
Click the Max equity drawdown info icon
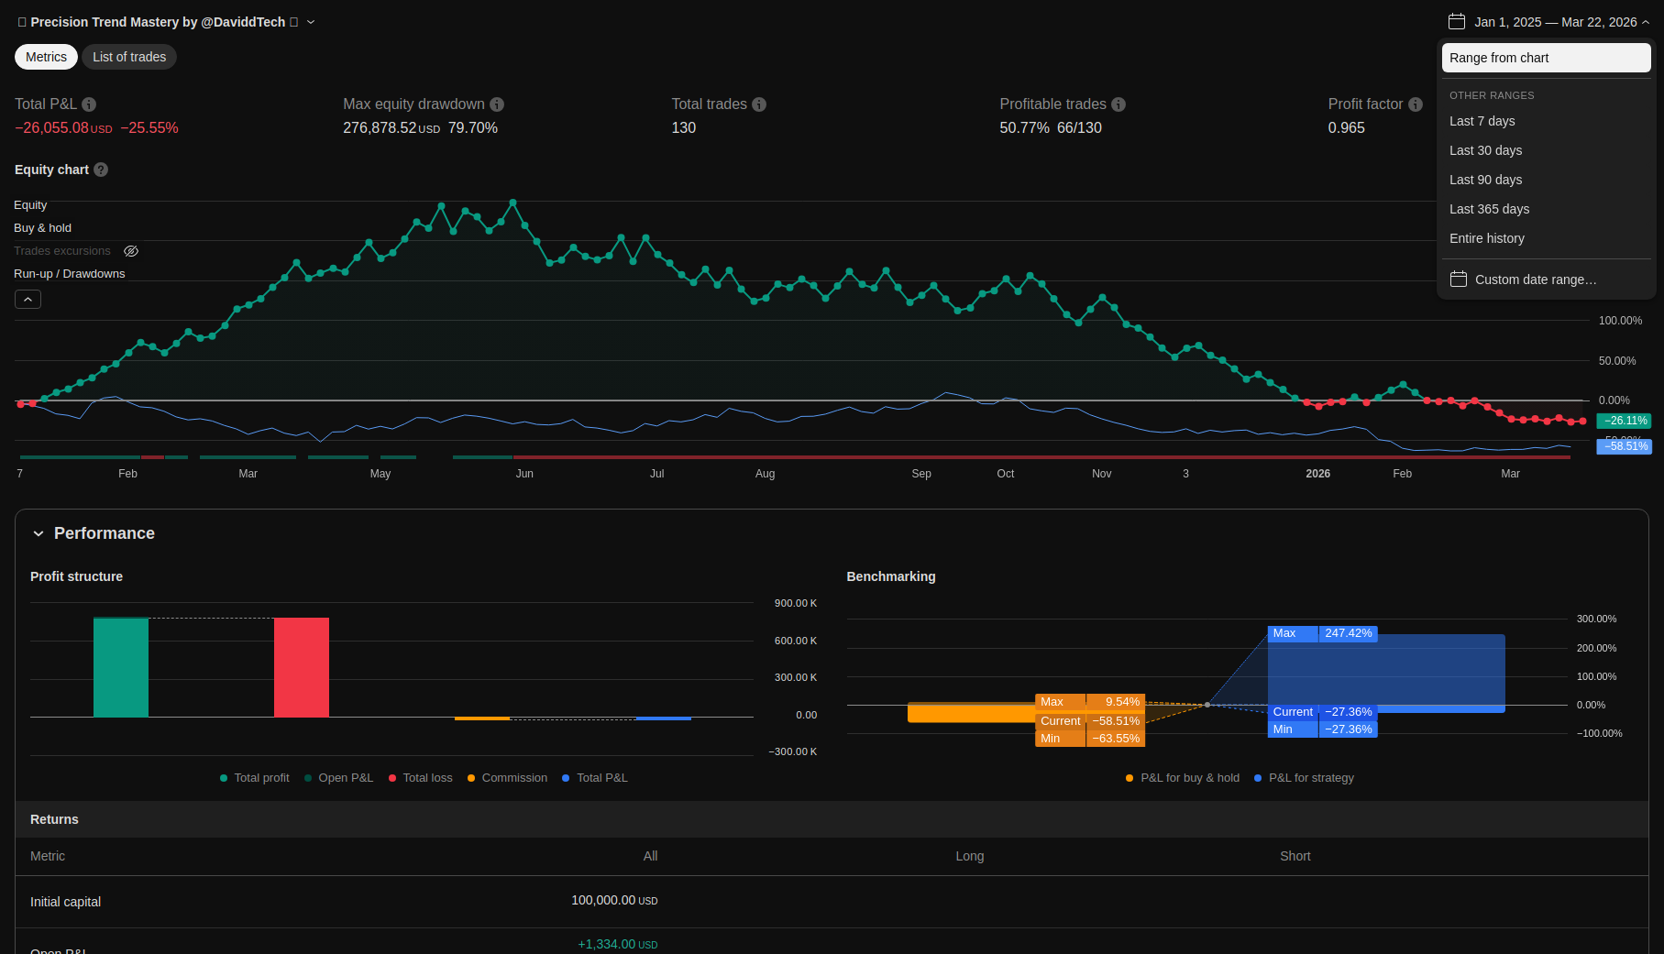pos(497,104)
